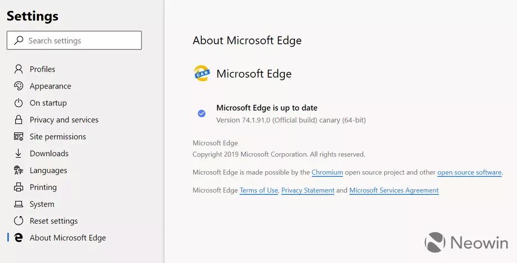Click the Profiles person icon
The image size is (517, 263).
pyautogui.click(x=19, y=69)
